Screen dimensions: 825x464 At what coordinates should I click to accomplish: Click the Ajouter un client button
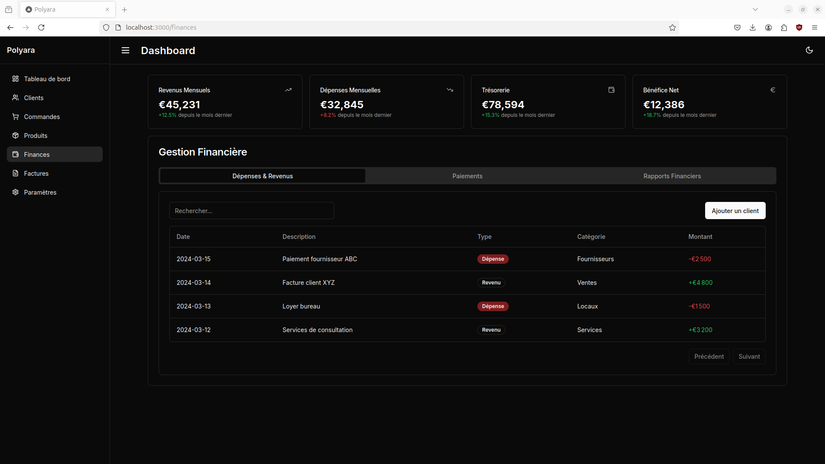point(735,211)
